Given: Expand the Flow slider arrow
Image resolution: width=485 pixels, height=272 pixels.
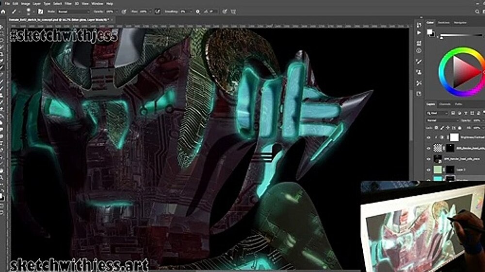Looking at the screenshot, I should pyautogui.click(x=150, y=12).
